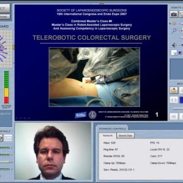Click the TELEROBOTIC COLORECTAL SURGERY slide title
The image size is (183, 183).
[92, 37]
